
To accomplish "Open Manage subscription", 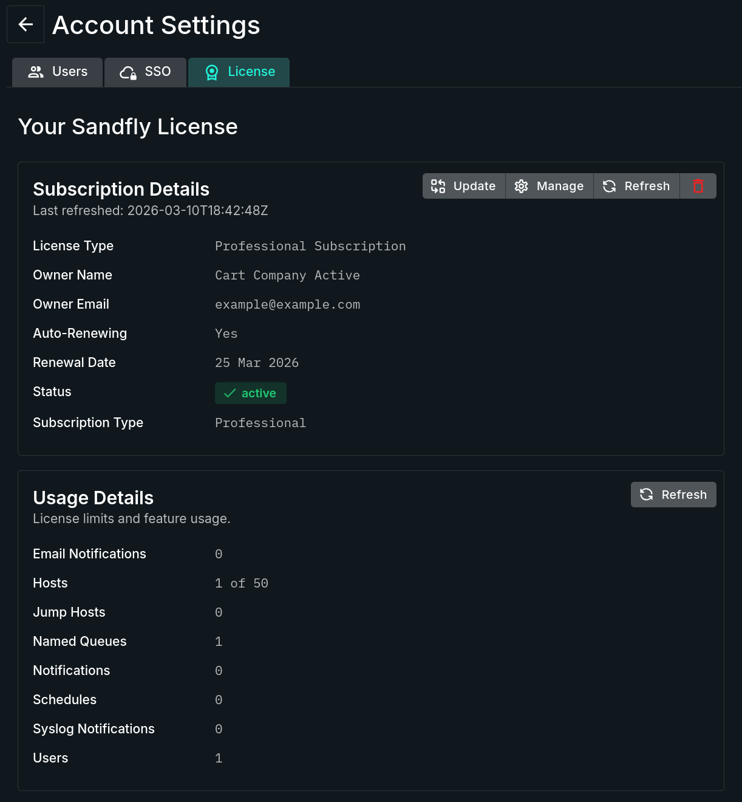I will tap(550, 186).
